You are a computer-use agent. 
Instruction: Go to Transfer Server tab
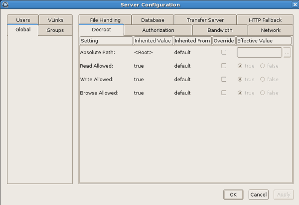[205, 20]
